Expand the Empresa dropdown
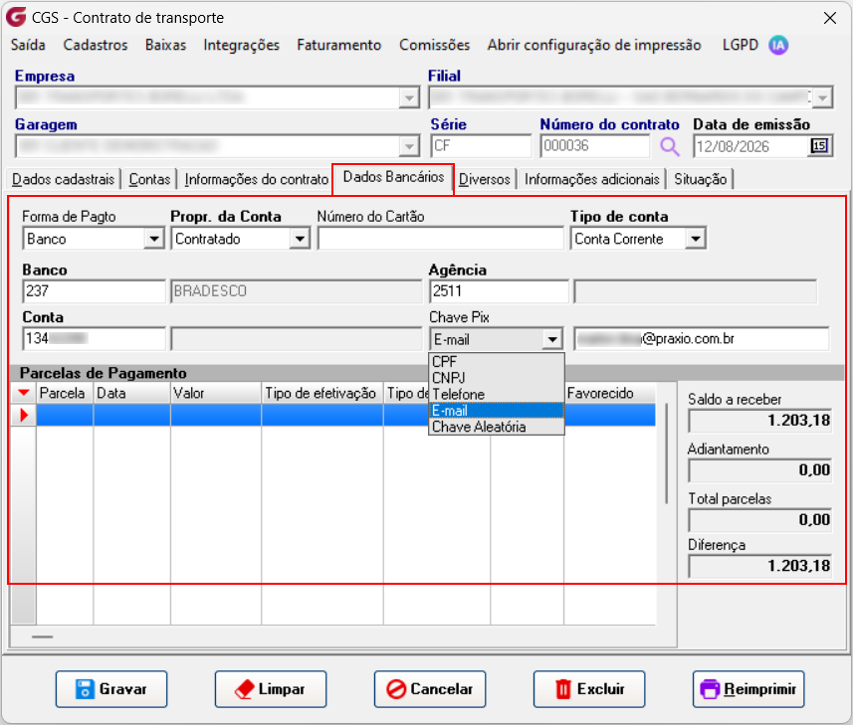 pyautogui.click(x=408, y=97)
